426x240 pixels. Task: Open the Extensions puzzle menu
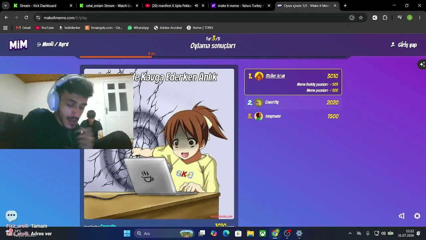385,18
